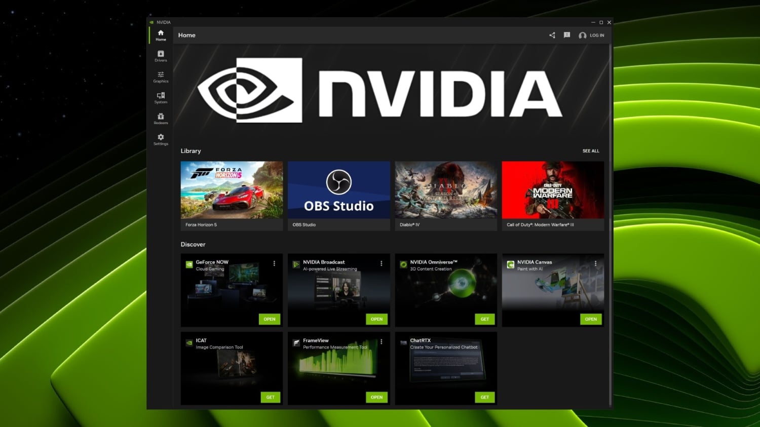This screenshot has height=427, width=760.
Task: Click the LOG IN button
Action: [x=592, y=35]
